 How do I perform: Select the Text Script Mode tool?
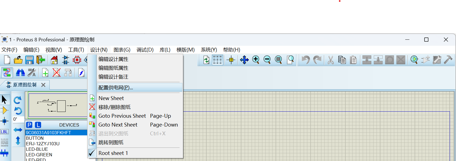click(x=4, y=142)
